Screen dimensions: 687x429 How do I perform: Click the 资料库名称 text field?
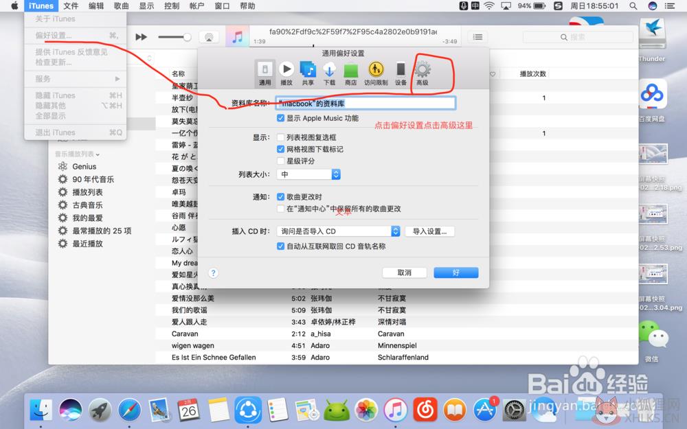pyautogui.click(x=366, y=104)
